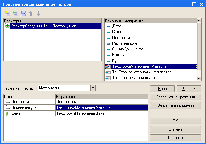
Task: Confirm with the OK button
Action: (176, 121)
